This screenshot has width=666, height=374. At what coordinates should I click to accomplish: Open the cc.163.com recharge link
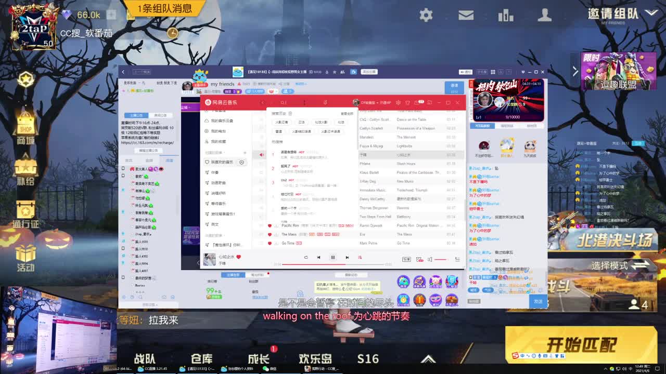pos(147,142)
